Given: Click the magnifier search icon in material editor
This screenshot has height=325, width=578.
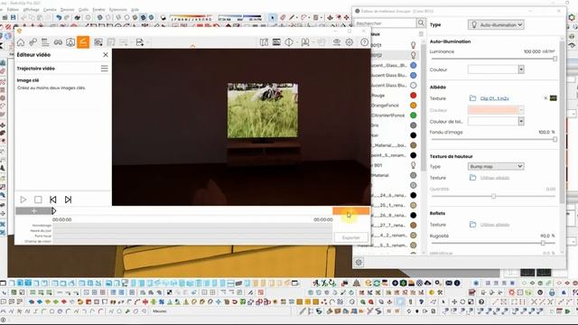Looking at the screenshot, I should point(421,23).
